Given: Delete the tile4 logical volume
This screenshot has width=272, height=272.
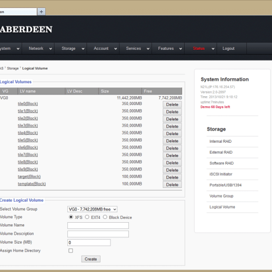Looking at the screenshot, I should [172, 133].
